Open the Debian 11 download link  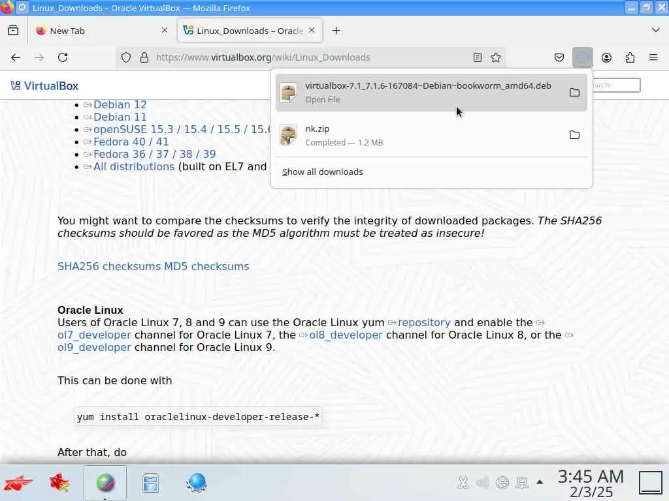tap(120, 117)
